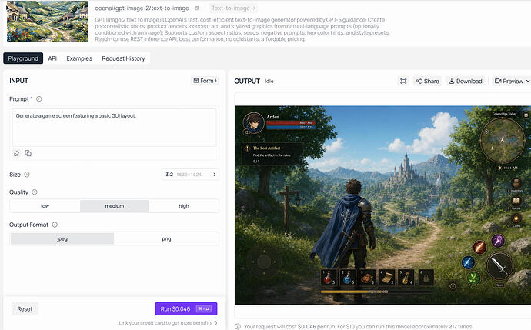Click the blue mana potion slot

pos(348,278)
